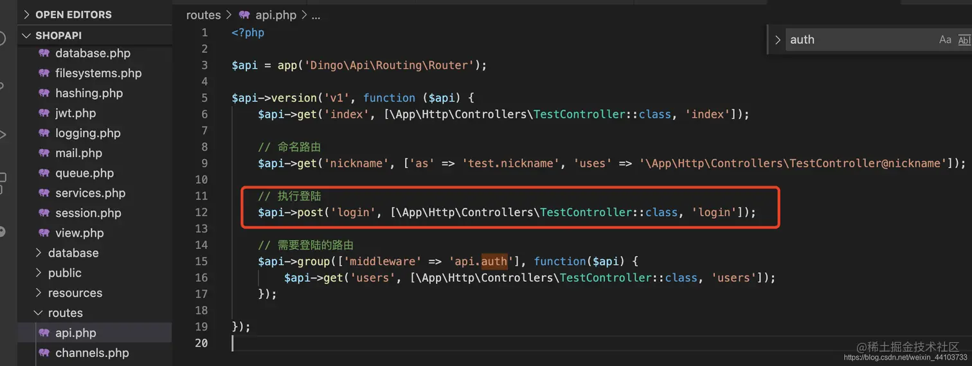Screen dimensions: 972x366
Task: Open queue.php in the explorer
Action: tap(84, 172)
